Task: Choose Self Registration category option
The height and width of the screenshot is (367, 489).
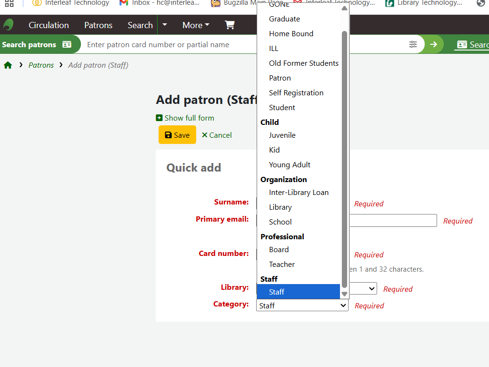Action: click(x=298, y=92)
